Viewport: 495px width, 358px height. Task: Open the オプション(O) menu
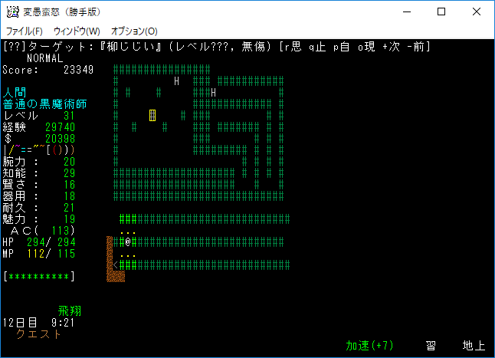tap(134, 31)
